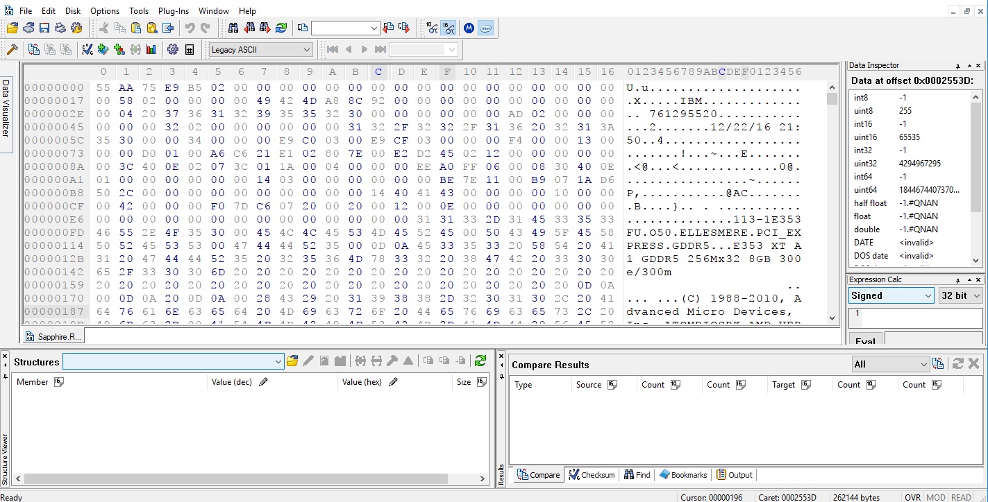Pin the Data Inspector panel

tap(957, 66)
